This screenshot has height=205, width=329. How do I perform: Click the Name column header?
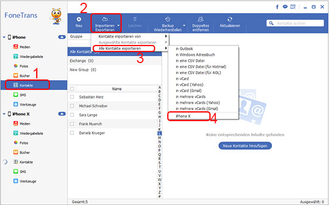pos(117,89)
